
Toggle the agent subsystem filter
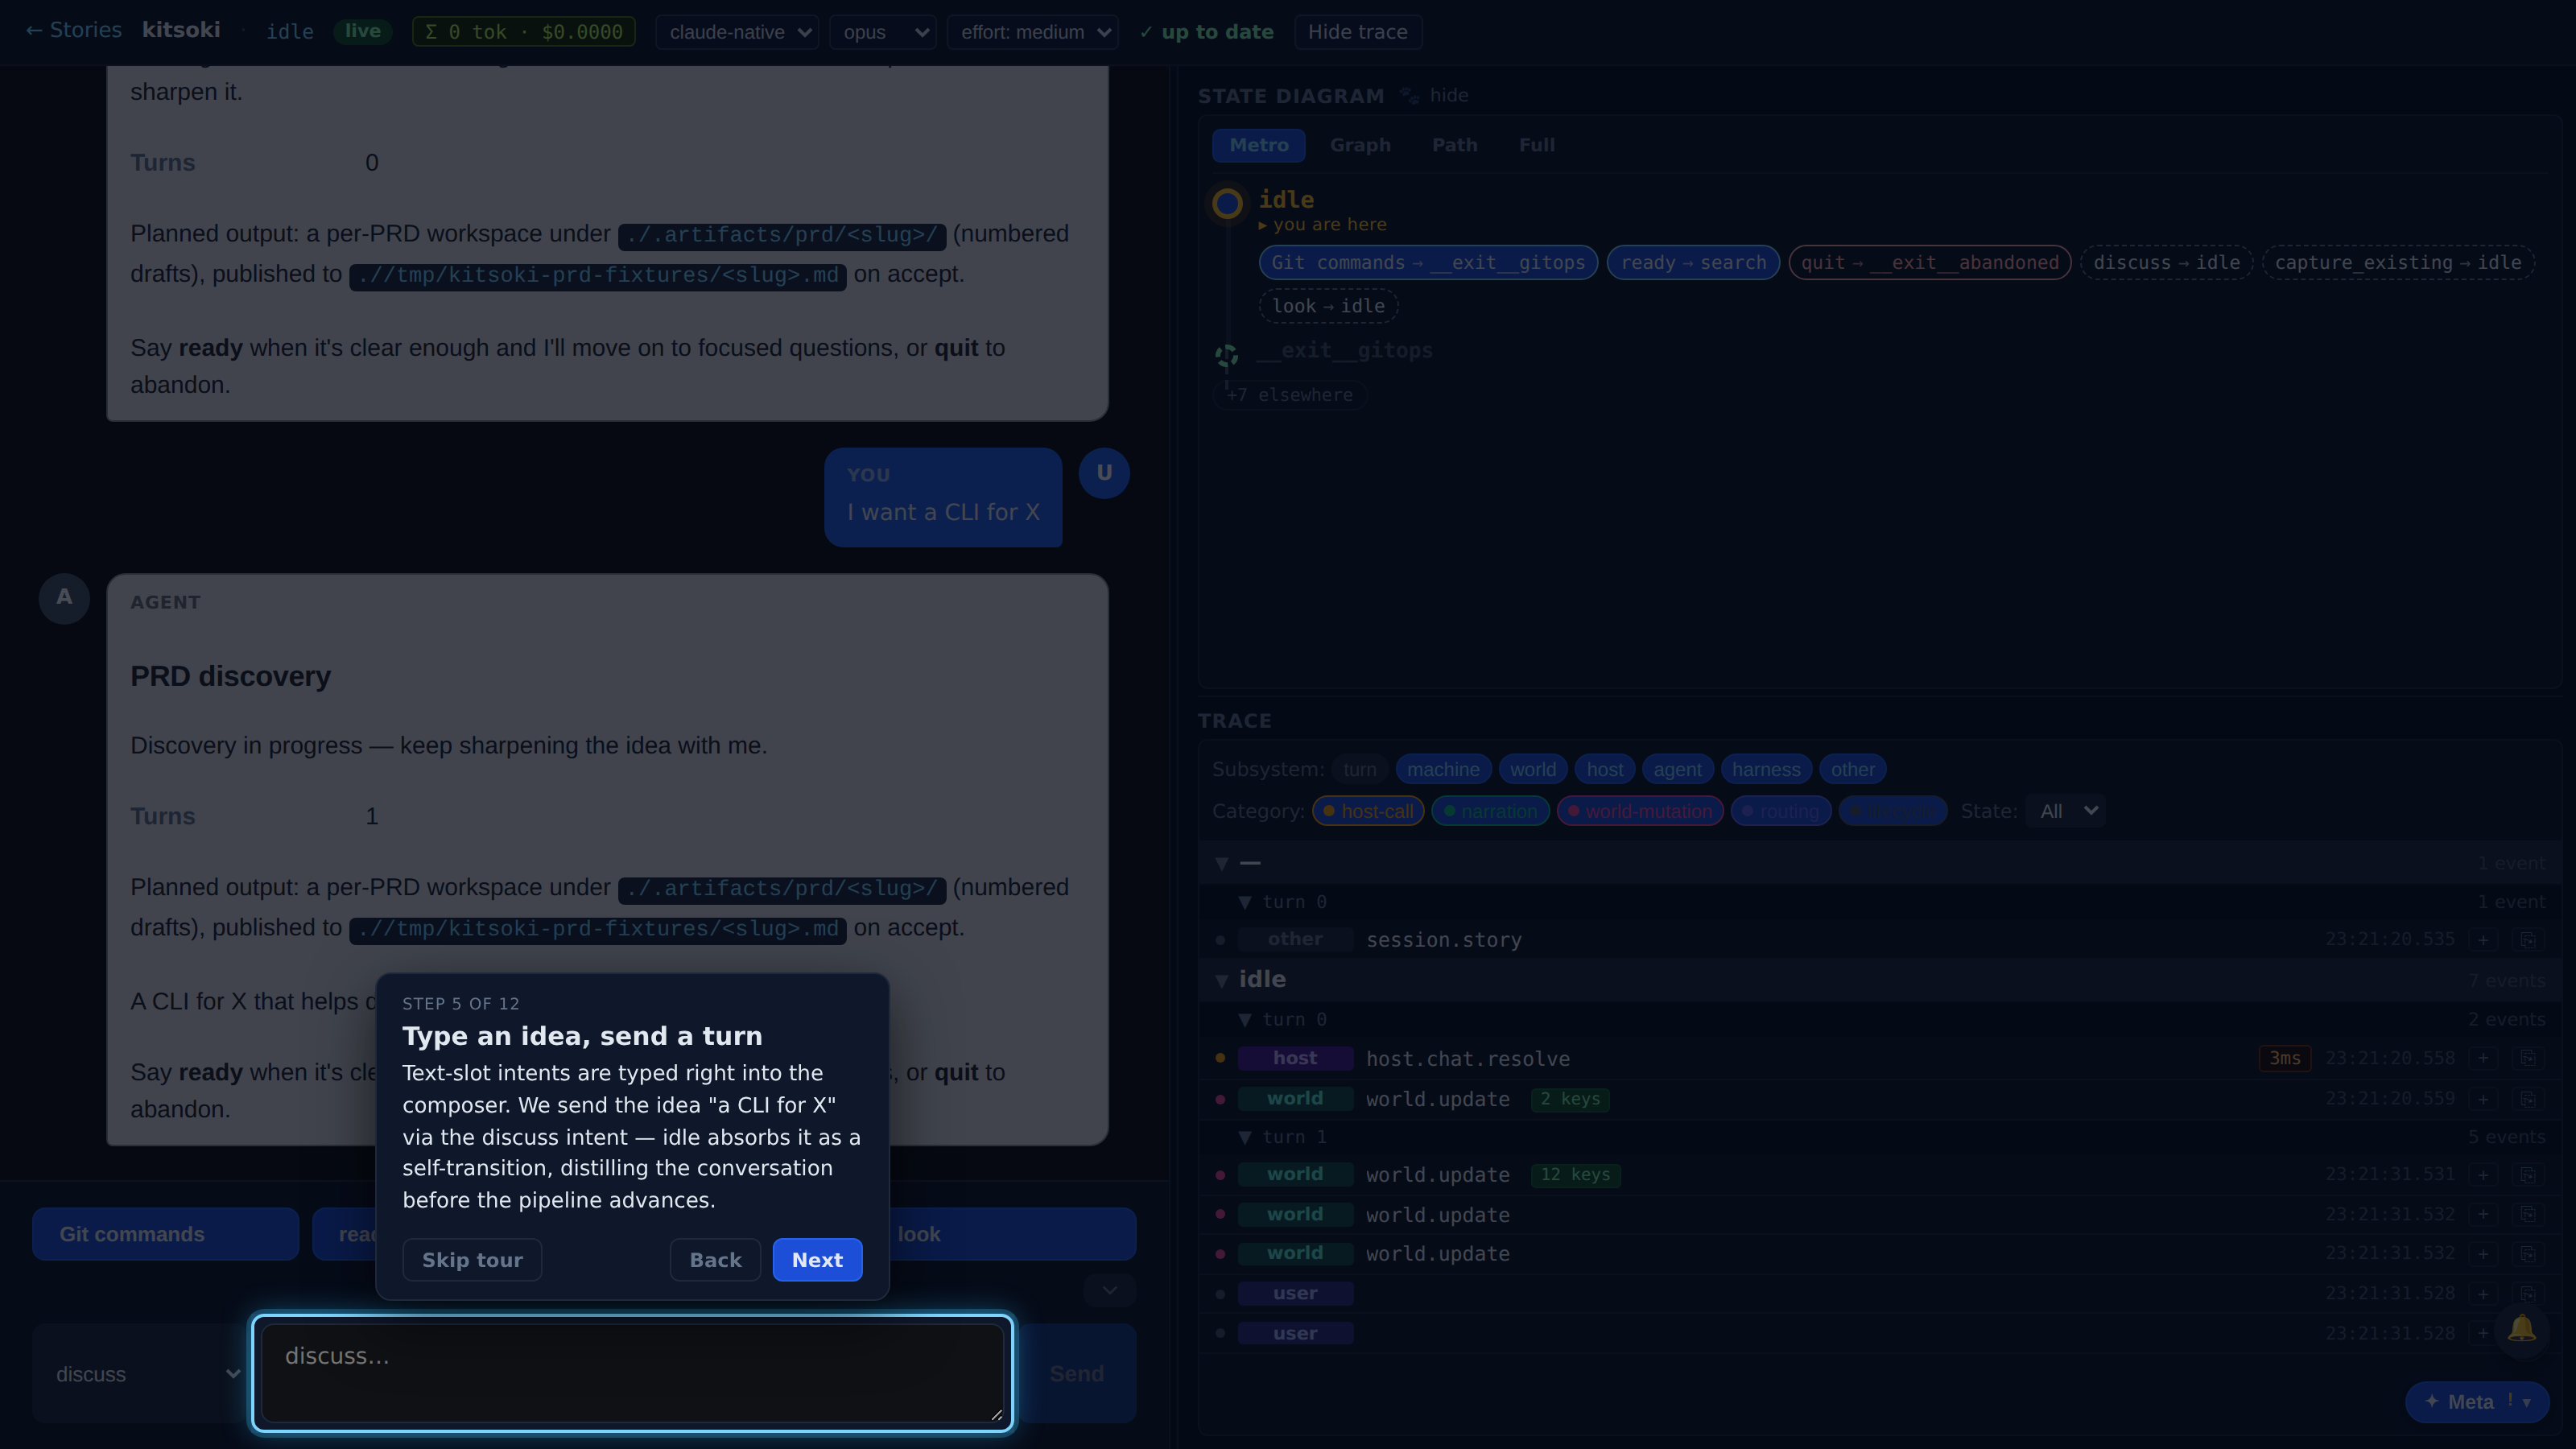coord(1677,769)
